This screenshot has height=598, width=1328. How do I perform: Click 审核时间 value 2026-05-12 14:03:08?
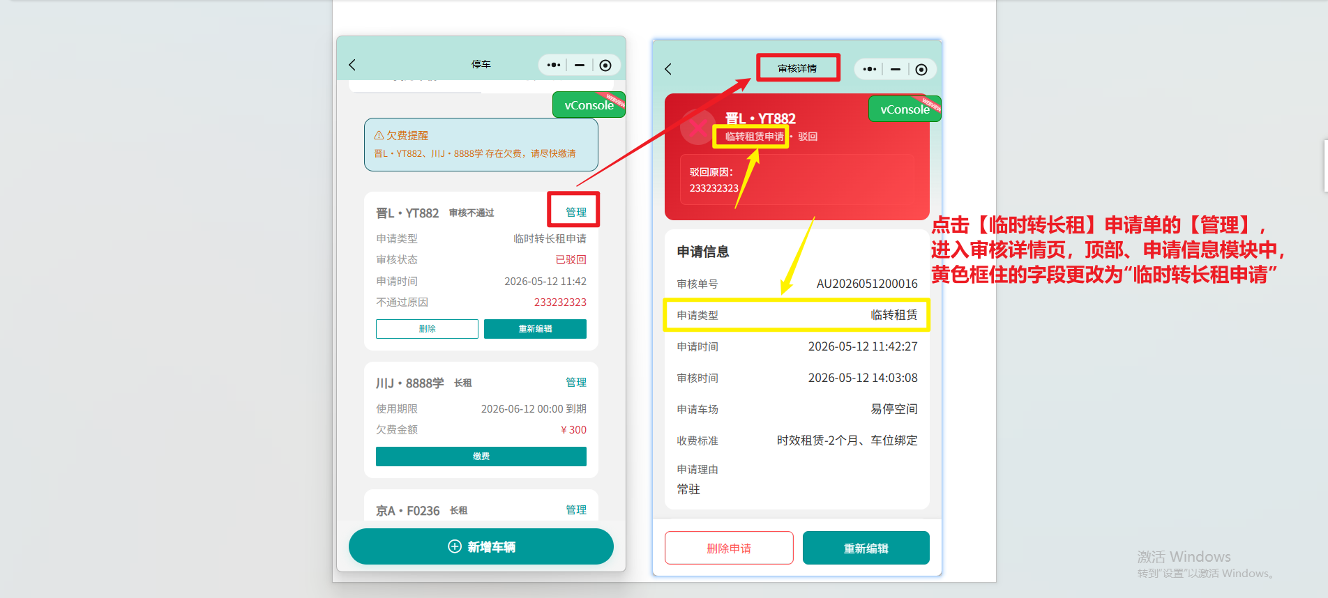863,378
